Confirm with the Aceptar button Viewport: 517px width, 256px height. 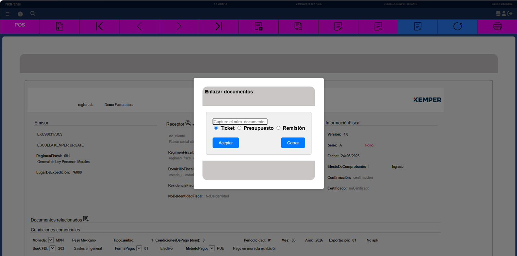pos(226,143)
